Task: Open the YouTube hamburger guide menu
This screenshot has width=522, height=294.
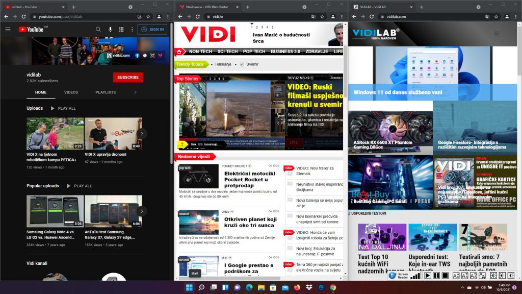Action: [x=8, y=30]
